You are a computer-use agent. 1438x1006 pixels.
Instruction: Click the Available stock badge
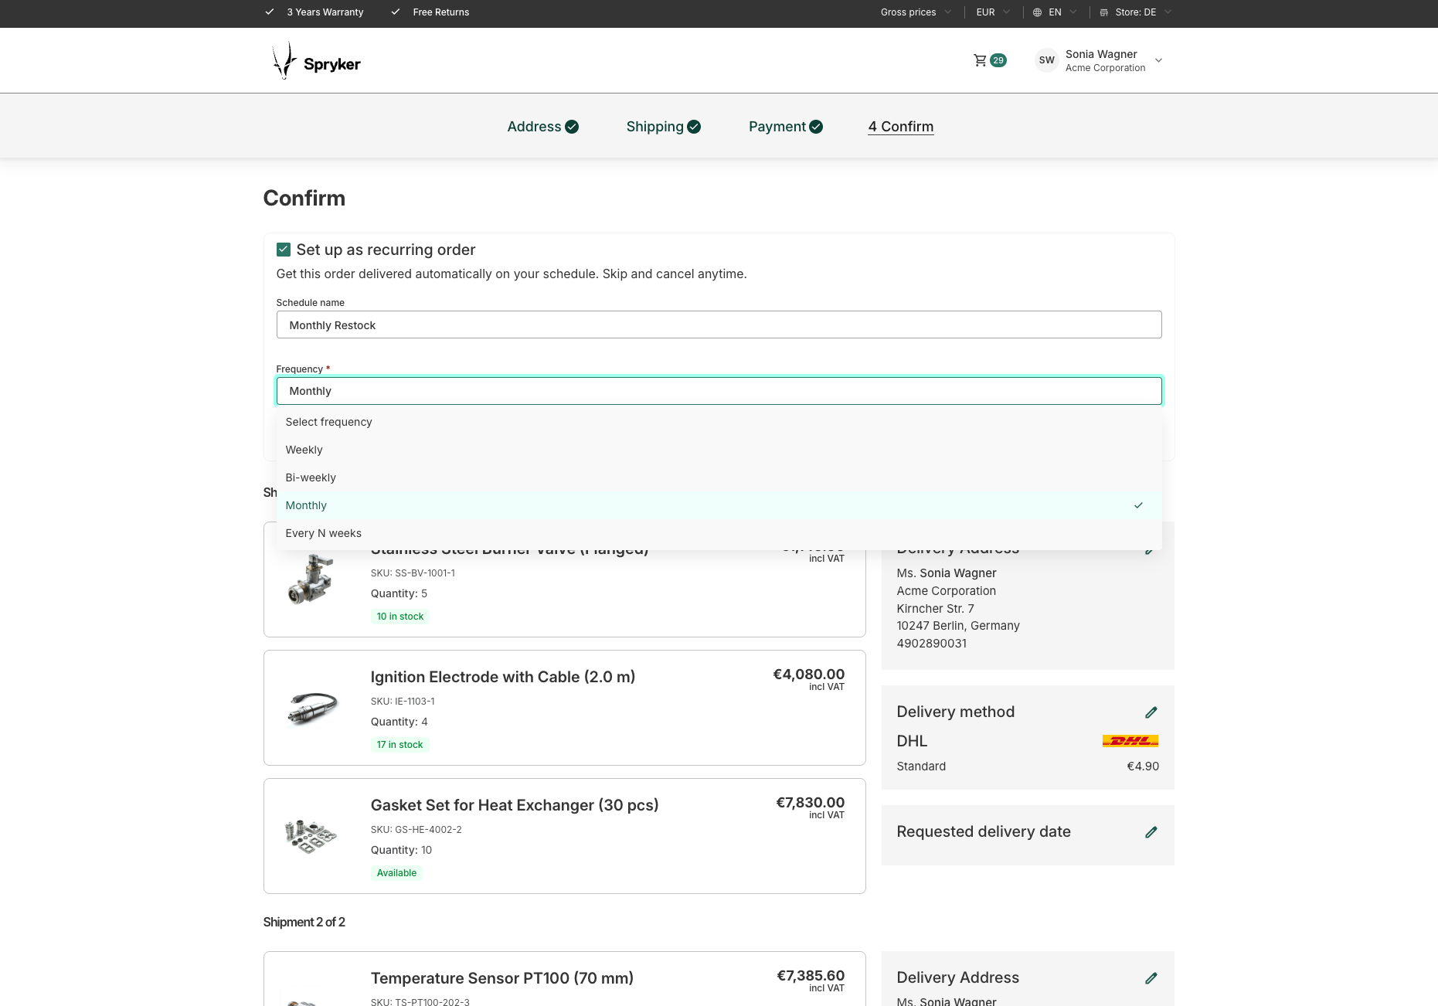point(396,873)
